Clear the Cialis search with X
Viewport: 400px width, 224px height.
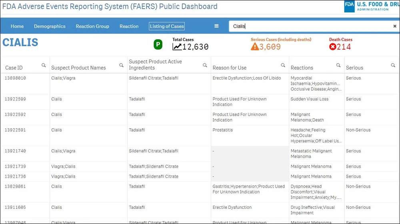(395, 26)
